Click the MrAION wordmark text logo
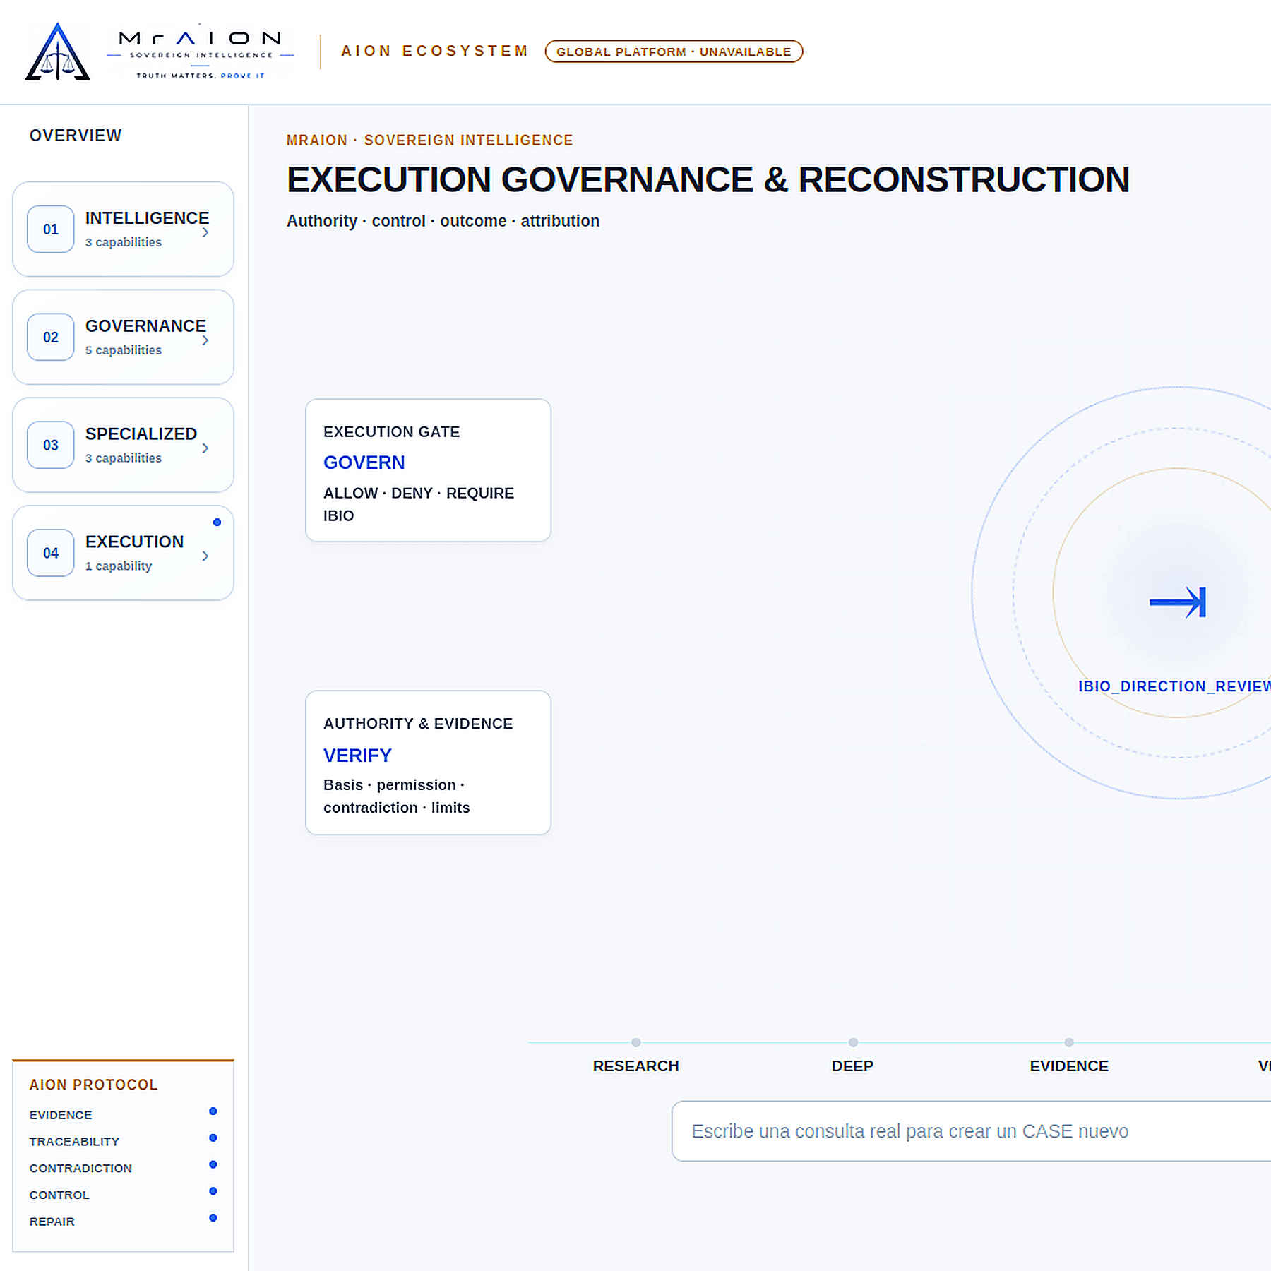The width and height of the screenshot is (1271, 1271). point(200,53)
